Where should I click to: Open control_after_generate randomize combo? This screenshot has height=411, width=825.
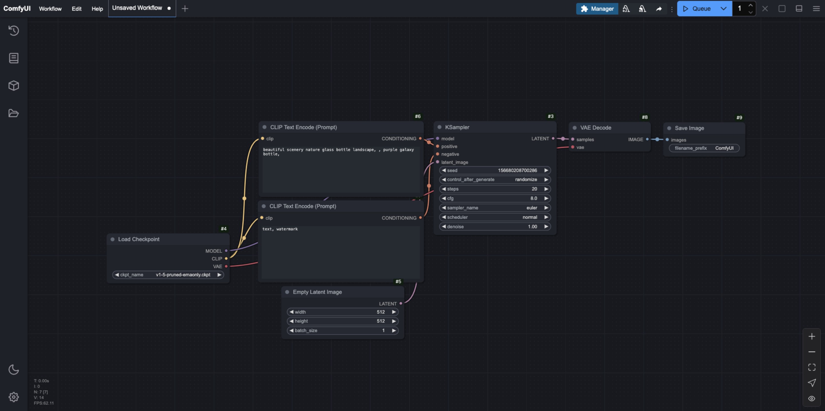[495, 179]
